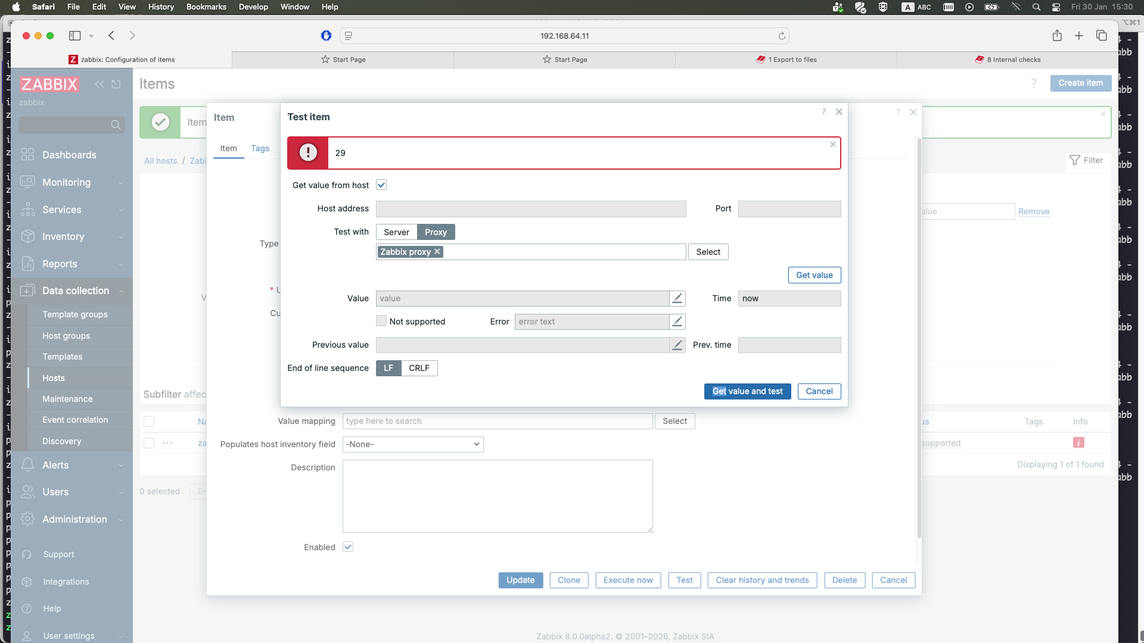1144x643 pixels.
Task: Click in the Description text area
Action: pyautogui.click(x=498, y=496)
